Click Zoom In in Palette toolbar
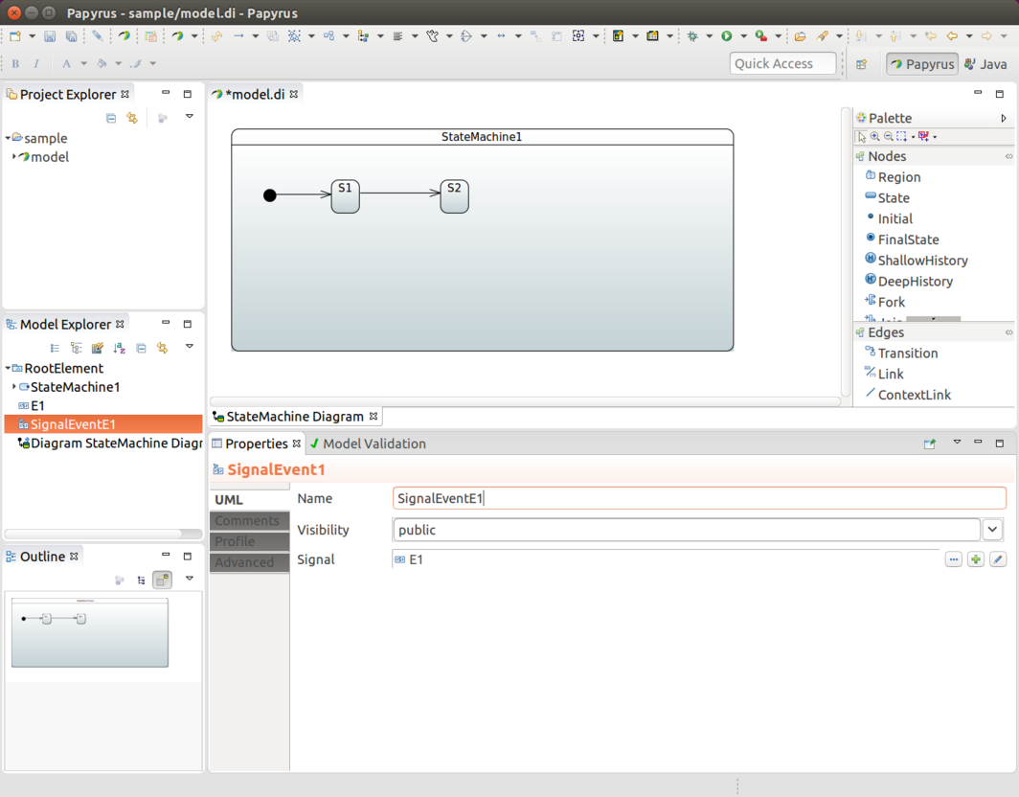1019x797 pixels. (875, 137)
